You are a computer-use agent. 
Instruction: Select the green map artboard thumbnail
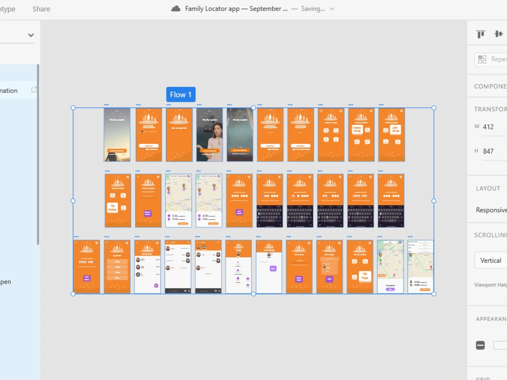click(x=390, y=266)
